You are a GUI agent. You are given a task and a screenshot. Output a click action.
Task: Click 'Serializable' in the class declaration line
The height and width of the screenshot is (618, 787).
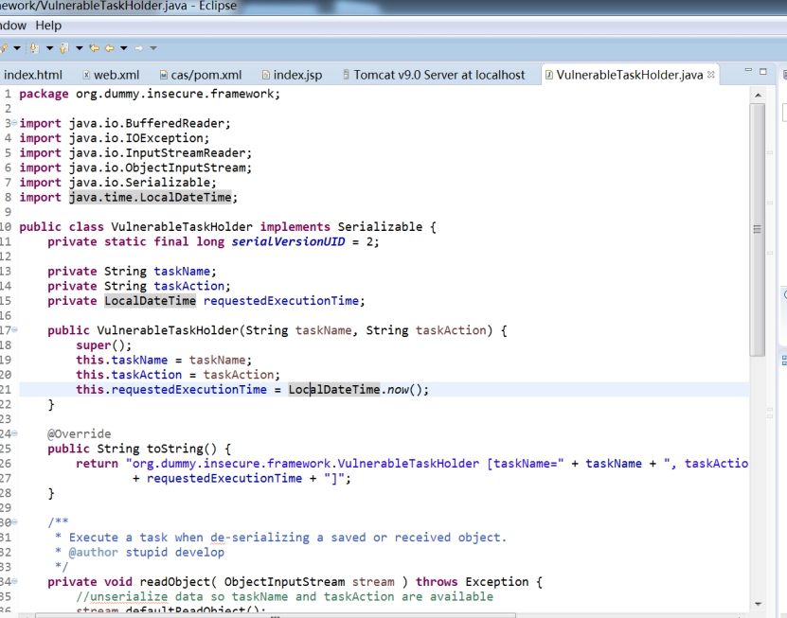[380, 227]
